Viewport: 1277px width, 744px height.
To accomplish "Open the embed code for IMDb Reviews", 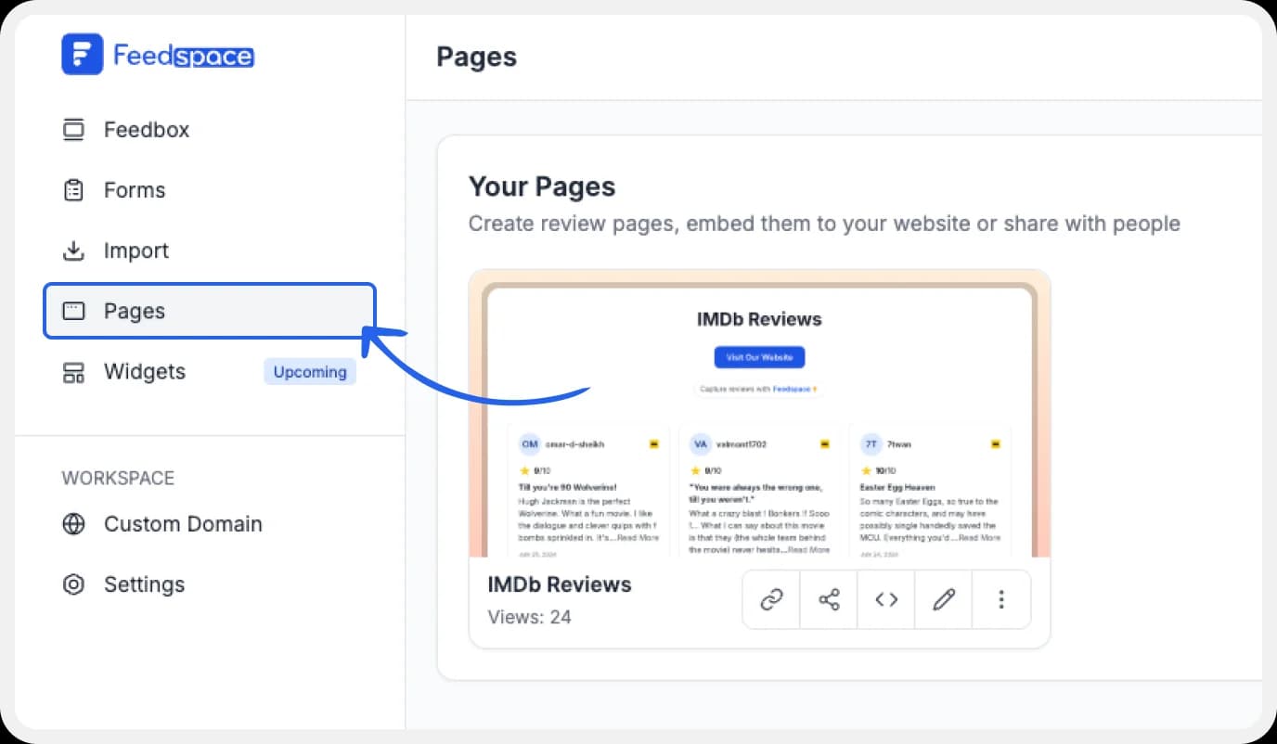I will (x=885, y=599).
